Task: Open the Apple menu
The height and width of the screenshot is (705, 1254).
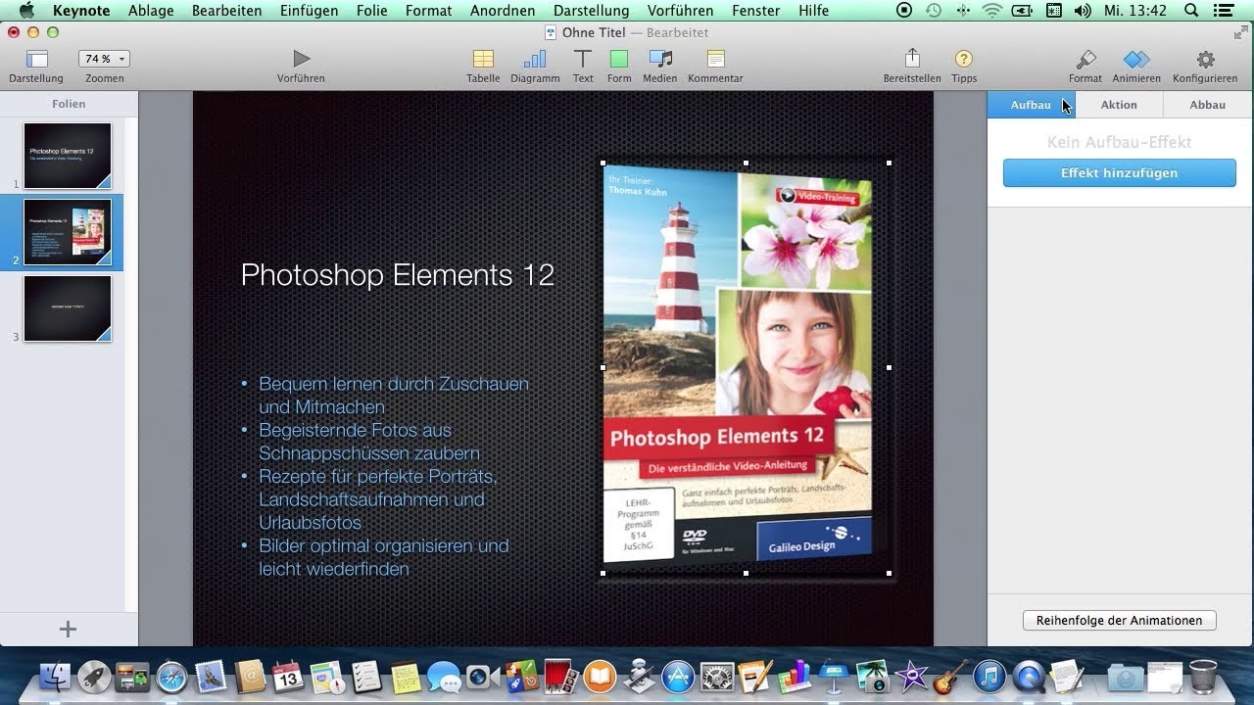Action: pos(26,11)
